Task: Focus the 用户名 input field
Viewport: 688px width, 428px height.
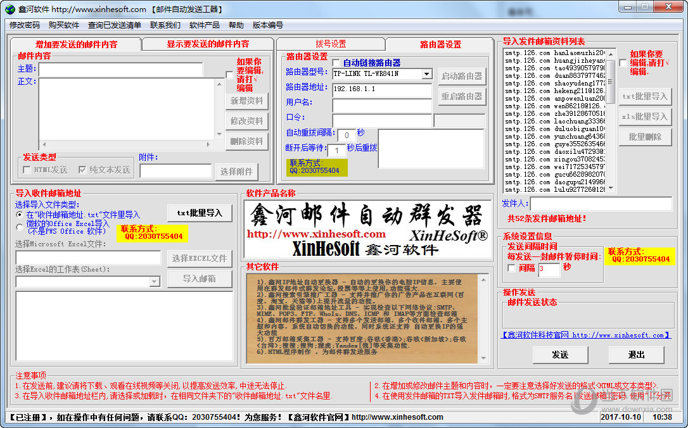Action: (382, 105)
